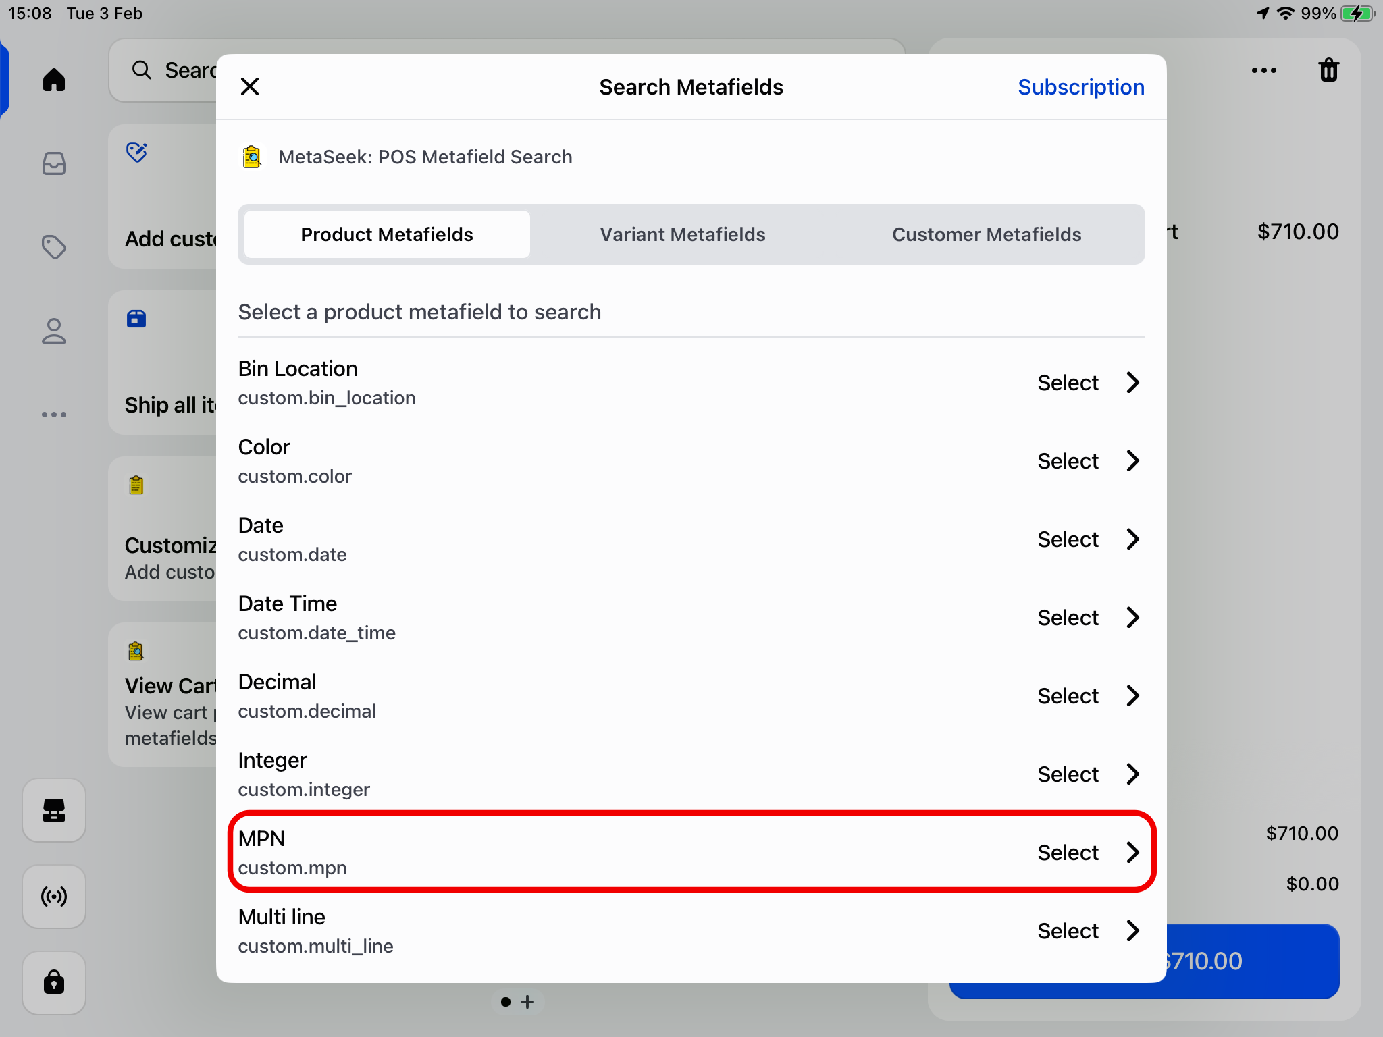
Task: Tap the register store icon
Action: [x=54, y=810]
